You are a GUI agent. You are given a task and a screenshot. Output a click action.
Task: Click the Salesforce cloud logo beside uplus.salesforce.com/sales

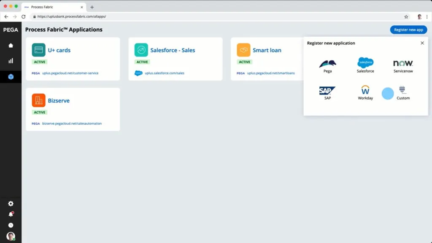138,73
